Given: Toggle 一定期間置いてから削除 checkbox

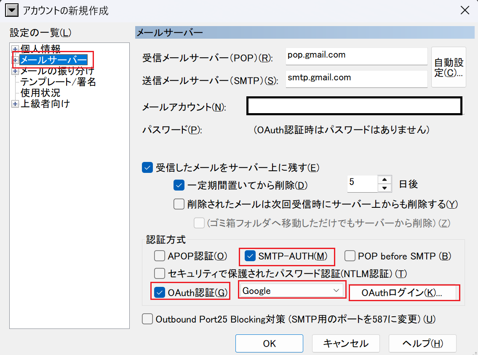Looking at the screenshot, I should click(x=179, y=185).
